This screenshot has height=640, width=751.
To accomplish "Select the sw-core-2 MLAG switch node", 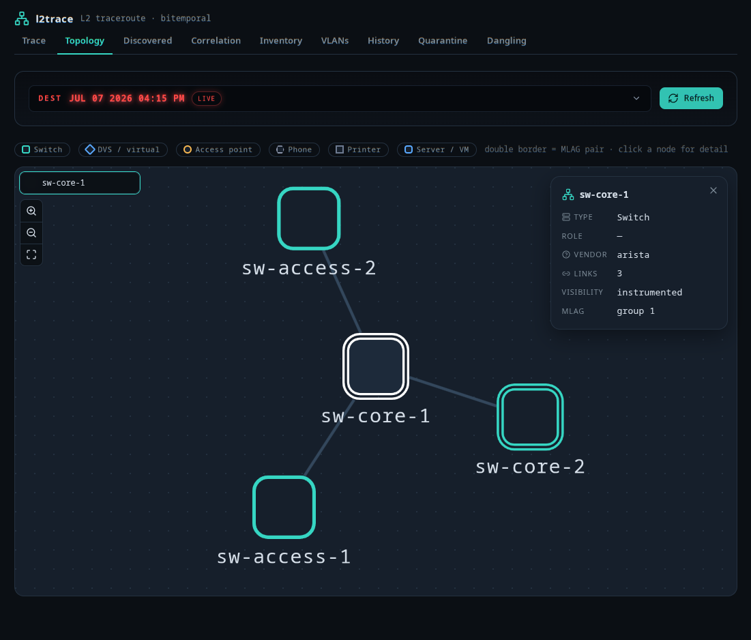I will tap(530, 417).
